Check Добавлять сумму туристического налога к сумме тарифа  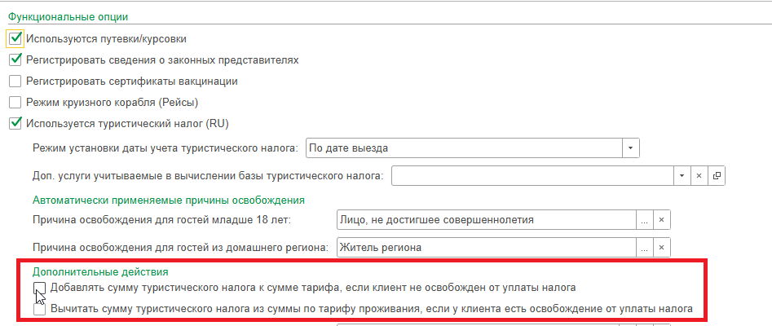click(x=39, y=288)
